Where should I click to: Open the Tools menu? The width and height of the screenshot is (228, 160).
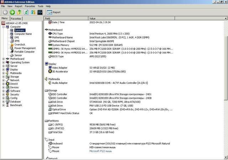click(41, 6)
